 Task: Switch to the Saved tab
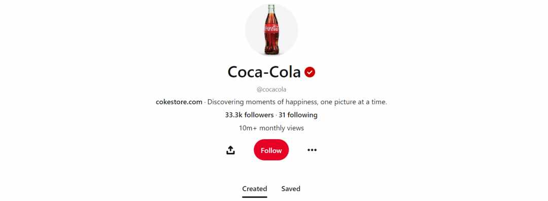click(291, 189)
